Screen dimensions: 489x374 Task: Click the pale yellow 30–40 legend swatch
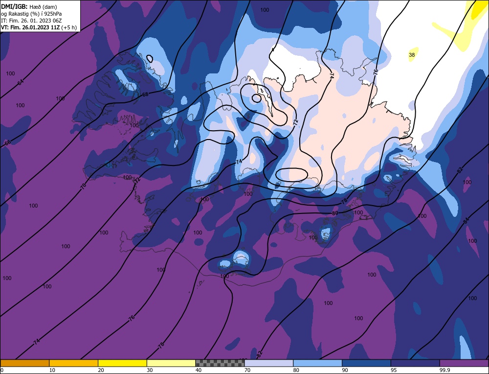point(171,363)
